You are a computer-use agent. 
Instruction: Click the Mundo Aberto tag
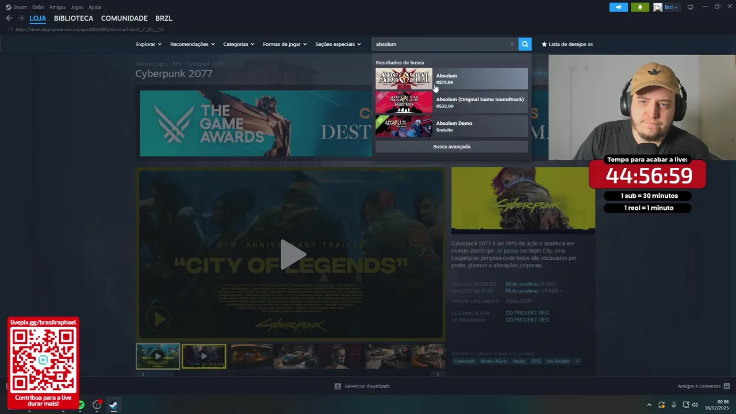pyautogui.click(x=493, y=361)
